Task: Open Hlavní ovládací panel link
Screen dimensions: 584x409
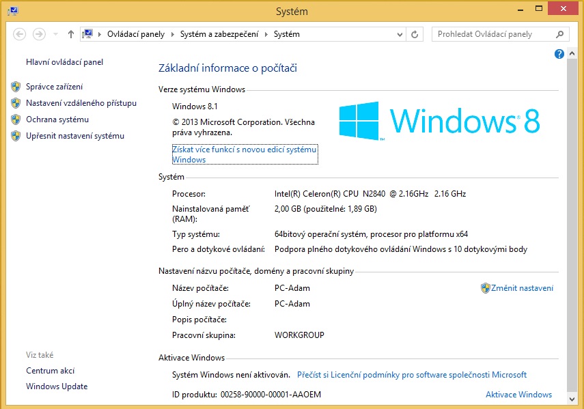Action: point(64,62)
